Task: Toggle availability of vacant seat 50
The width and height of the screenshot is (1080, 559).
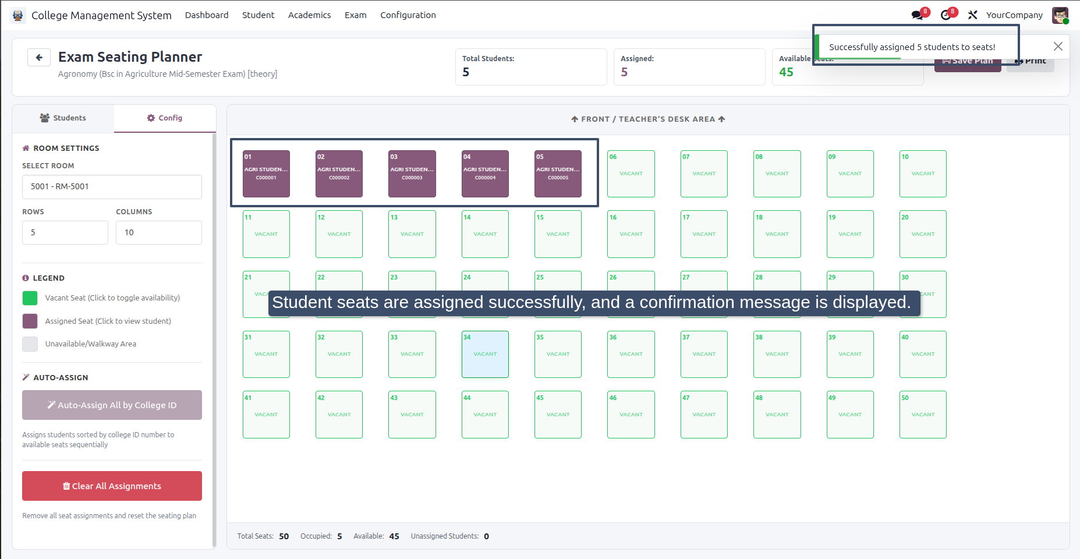Action: 923,415
